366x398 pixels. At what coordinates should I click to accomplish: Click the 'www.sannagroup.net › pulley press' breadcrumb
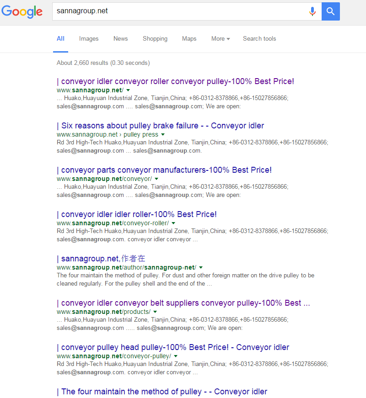tap(107, 134)
